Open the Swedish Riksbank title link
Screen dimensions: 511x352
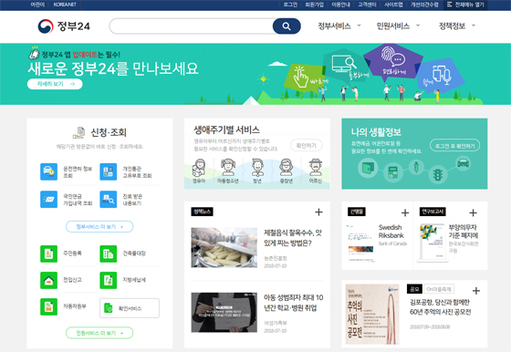coord(391,232)
